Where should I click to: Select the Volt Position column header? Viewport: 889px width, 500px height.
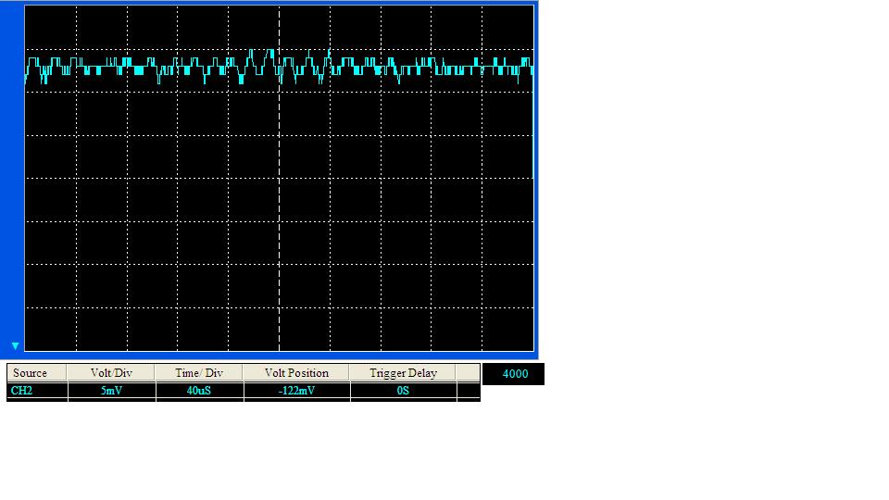tap(296, 373)
